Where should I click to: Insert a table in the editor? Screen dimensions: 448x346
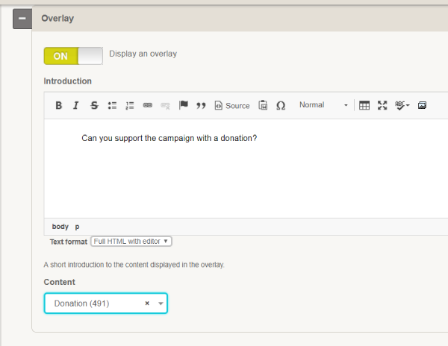tap(364, 106)
